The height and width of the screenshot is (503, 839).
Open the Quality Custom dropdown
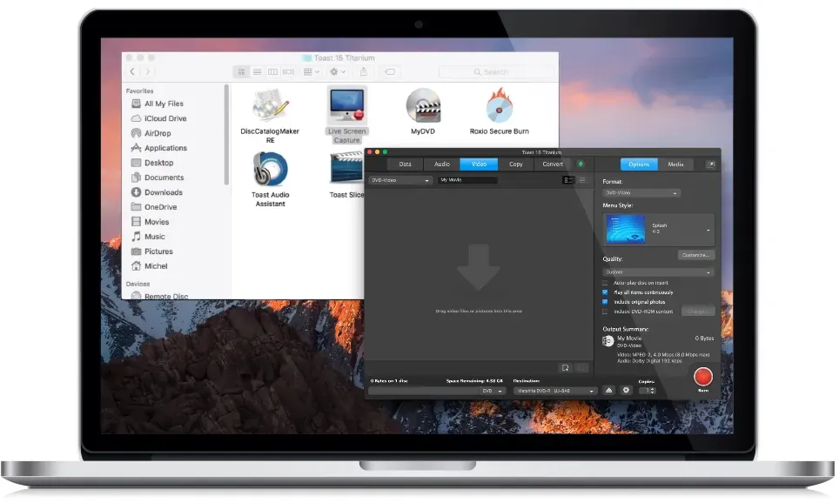point(658,272)
